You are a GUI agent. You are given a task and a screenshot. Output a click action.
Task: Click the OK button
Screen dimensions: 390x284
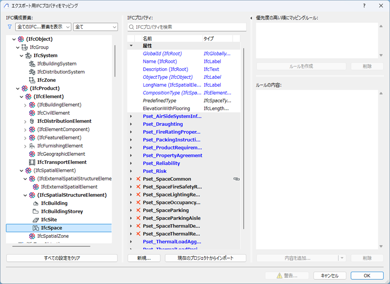point(367,276)
